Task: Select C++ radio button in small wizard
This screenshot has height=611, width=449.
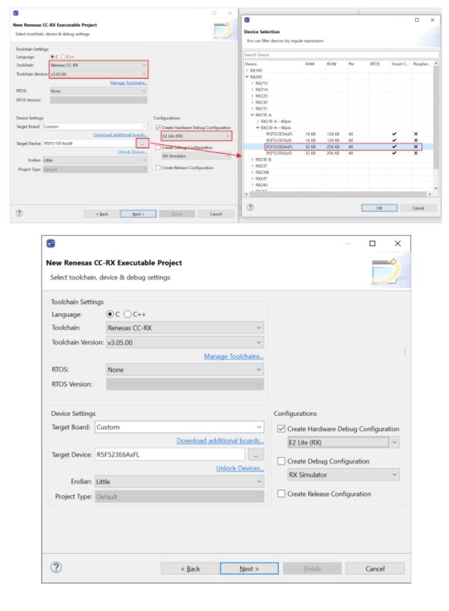Action: pyautogui.click(x=63, y=57)
